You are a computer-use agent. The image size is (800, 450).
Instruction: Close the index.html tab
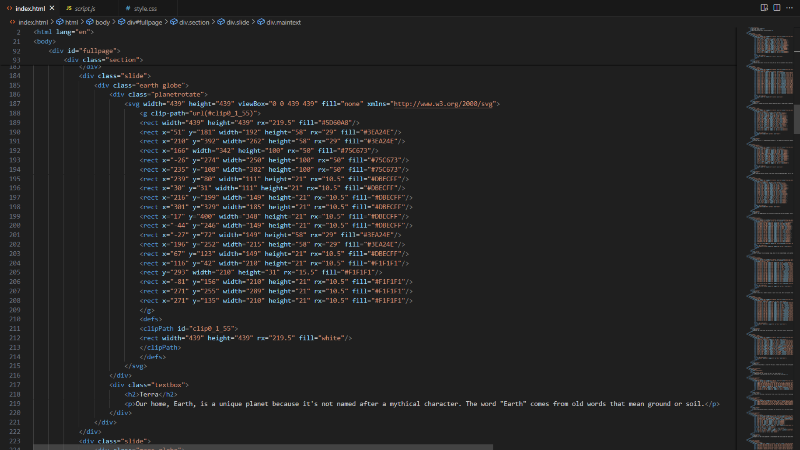coord(52,8)
